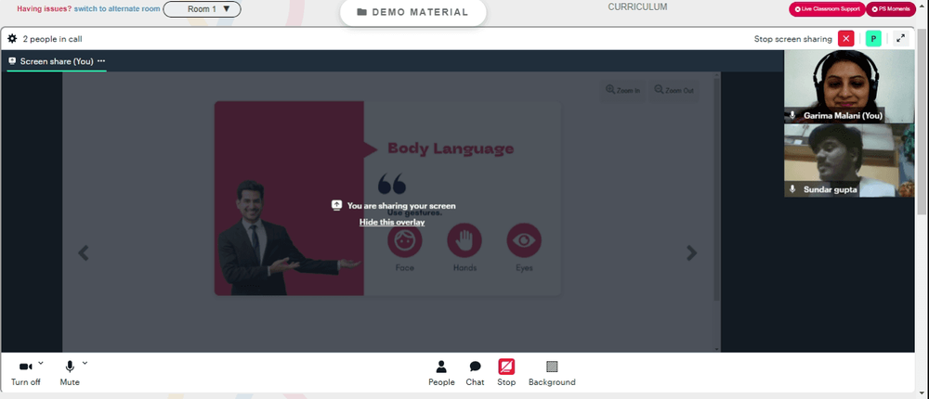The width and height of the screenshot is (929, 399).
Task: Open Background effects
Action: (552, 373)
